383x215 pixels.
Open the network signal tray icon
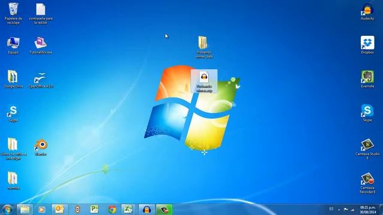pos(352,210)
